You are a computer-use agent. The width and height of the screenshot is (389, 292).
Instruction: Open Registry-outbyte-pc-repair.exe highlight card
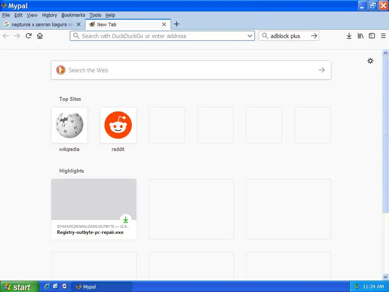click(x=94, y=209)
